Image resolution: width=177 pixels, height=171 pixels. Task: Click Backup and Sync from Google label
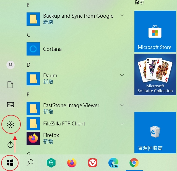tap(78, 16)
